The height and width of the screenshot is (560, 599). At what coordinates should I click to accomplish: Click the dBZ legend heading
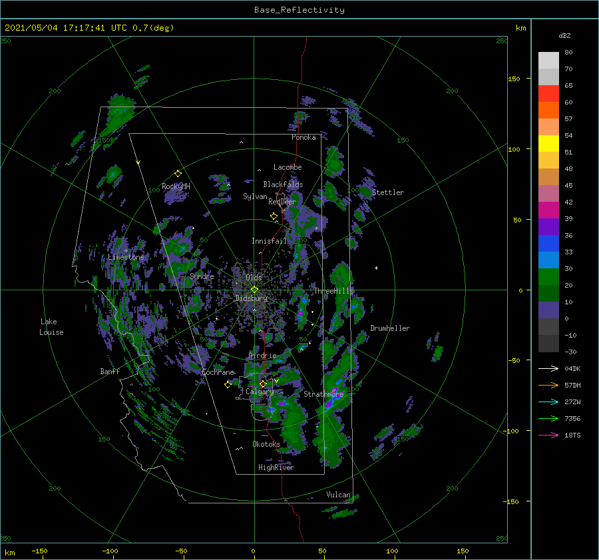(564, 36)
